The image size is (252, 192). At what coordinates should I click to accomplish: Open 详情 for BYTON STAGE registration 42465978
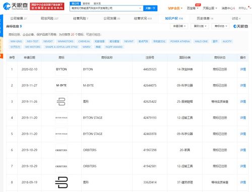(x=243, y=134)
